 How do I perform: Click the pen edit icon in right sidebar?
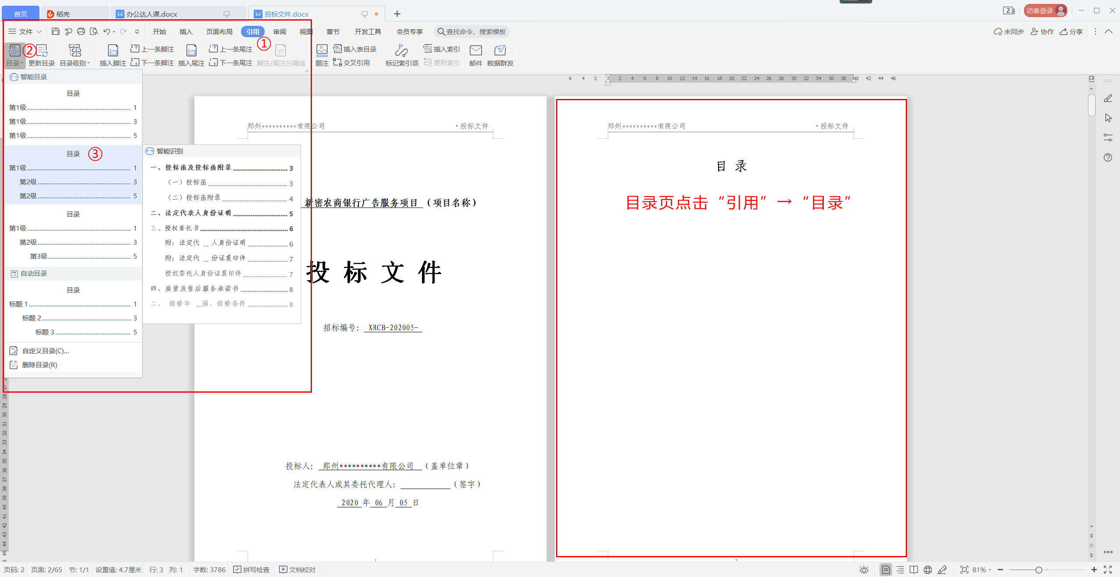click(1108, 99)
